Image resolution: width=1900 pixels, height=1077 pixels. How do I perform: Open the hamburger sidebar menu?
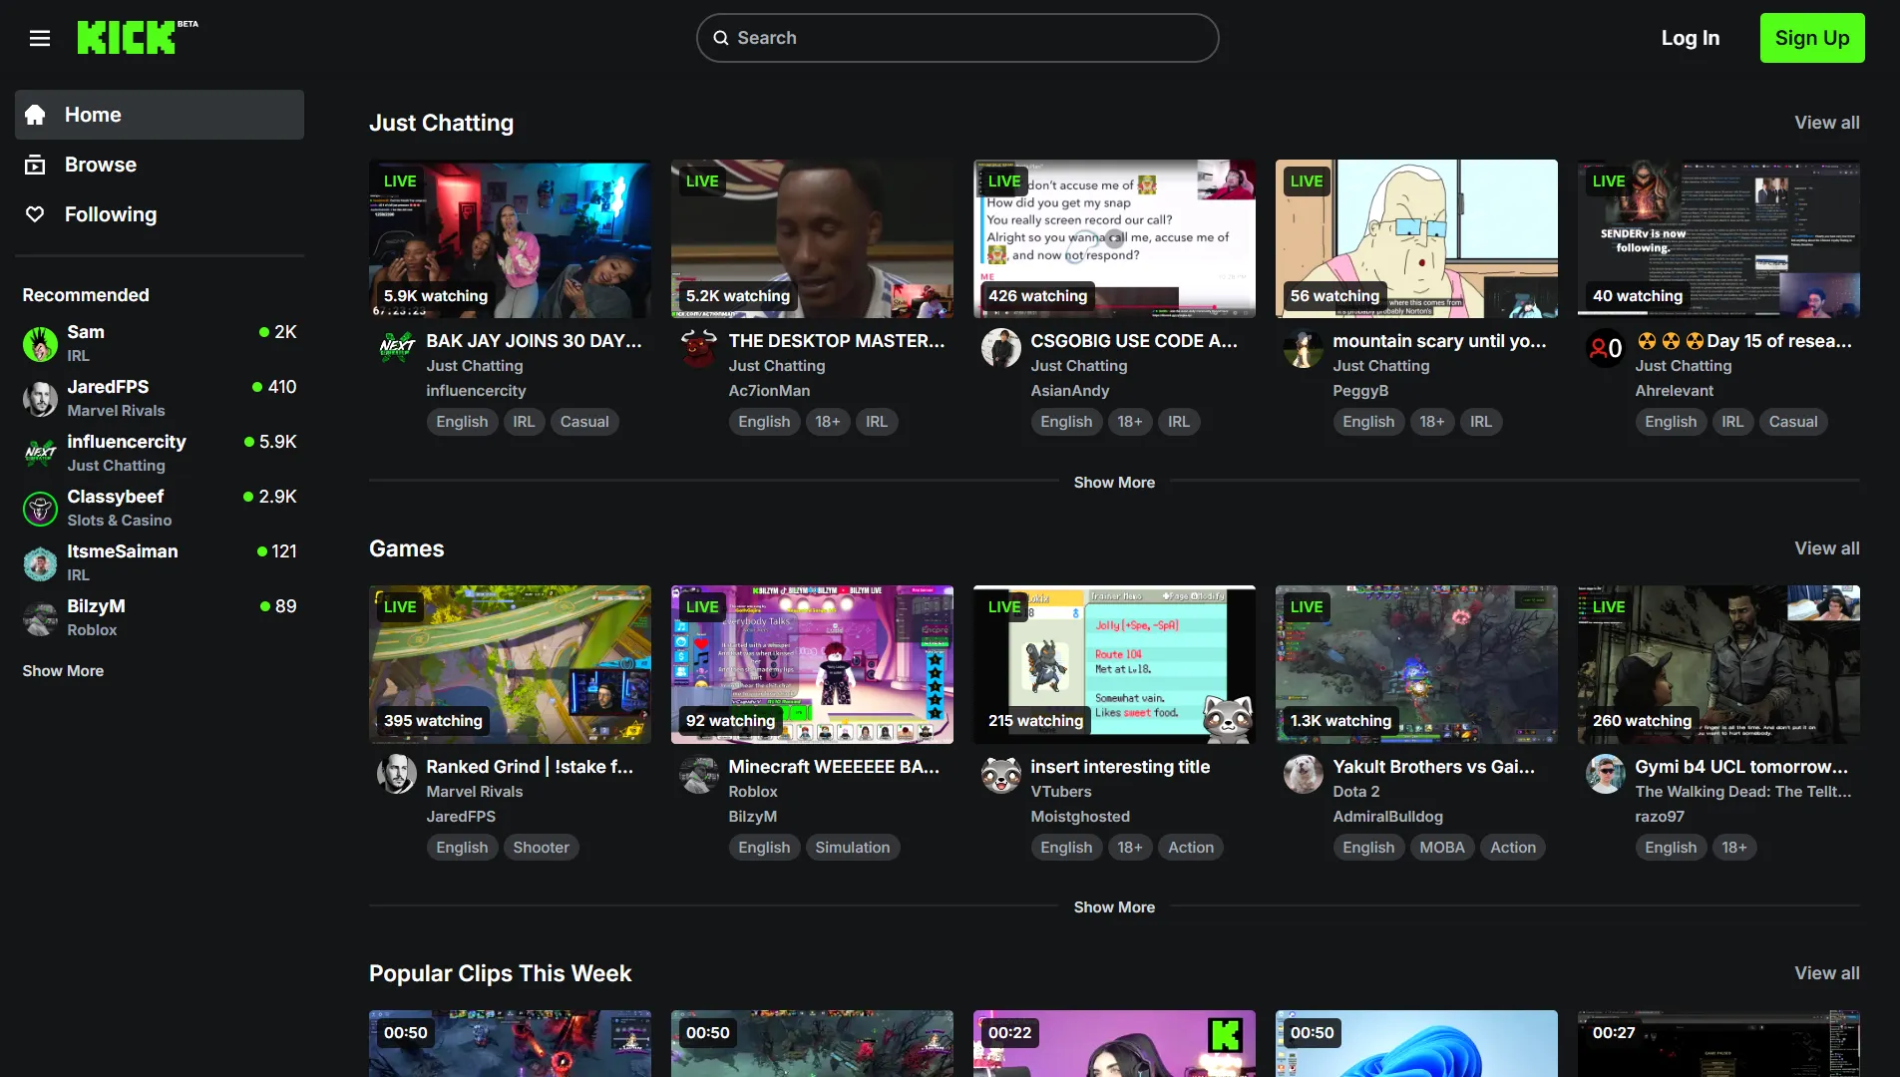[x=40, y=38]
